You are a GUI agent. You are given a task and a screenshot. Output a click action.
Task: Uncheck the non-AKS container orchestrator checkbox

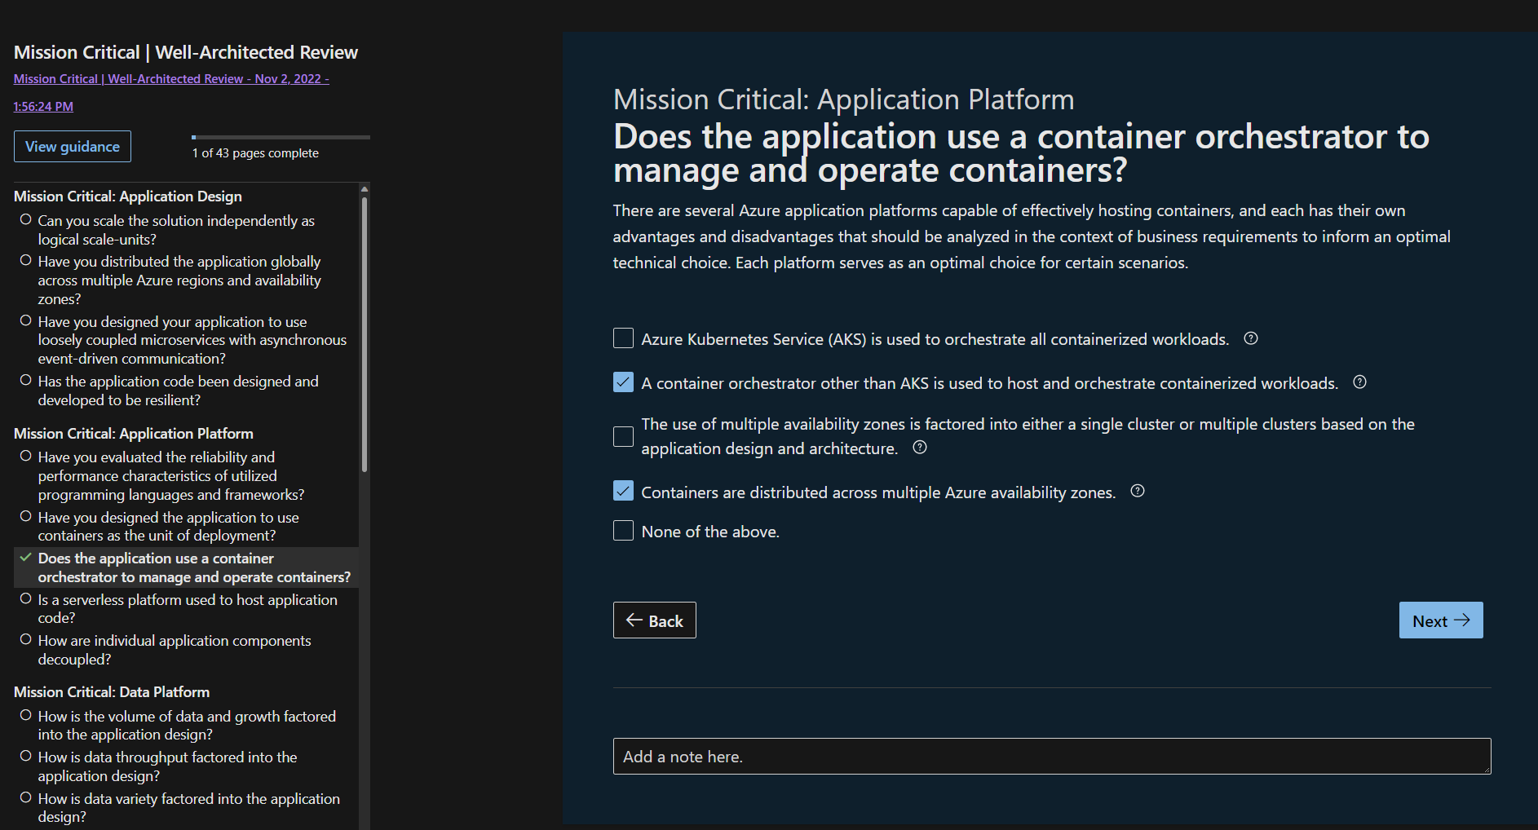[623, 382]
